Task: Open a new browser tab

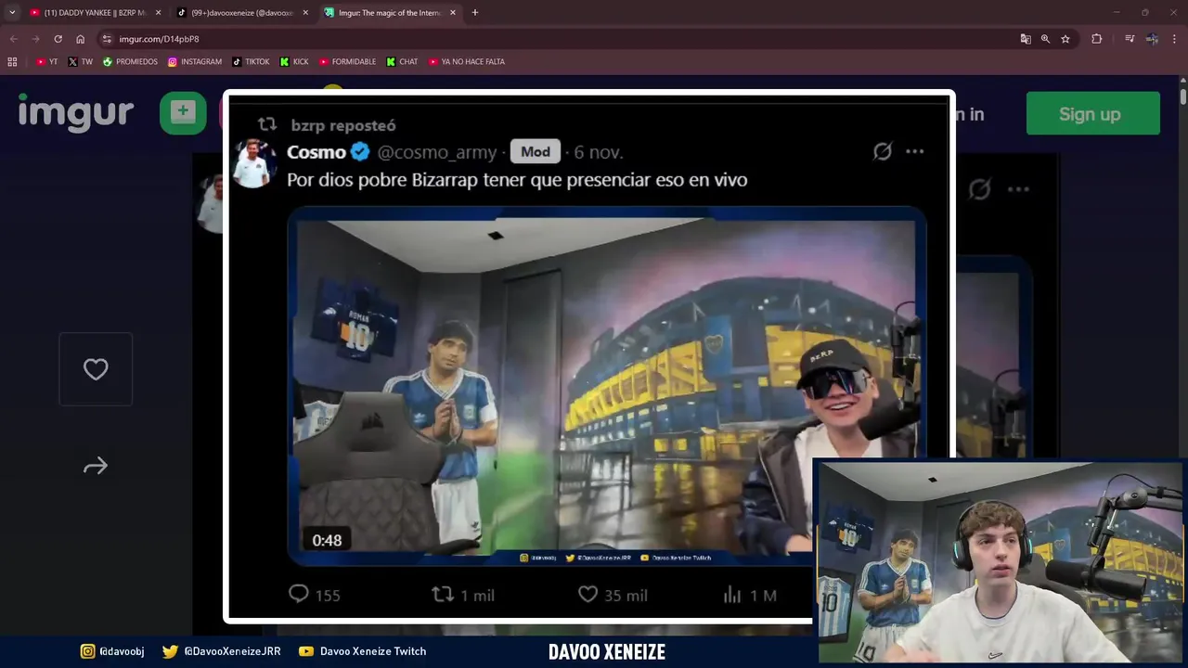Action: coord(475,13)
